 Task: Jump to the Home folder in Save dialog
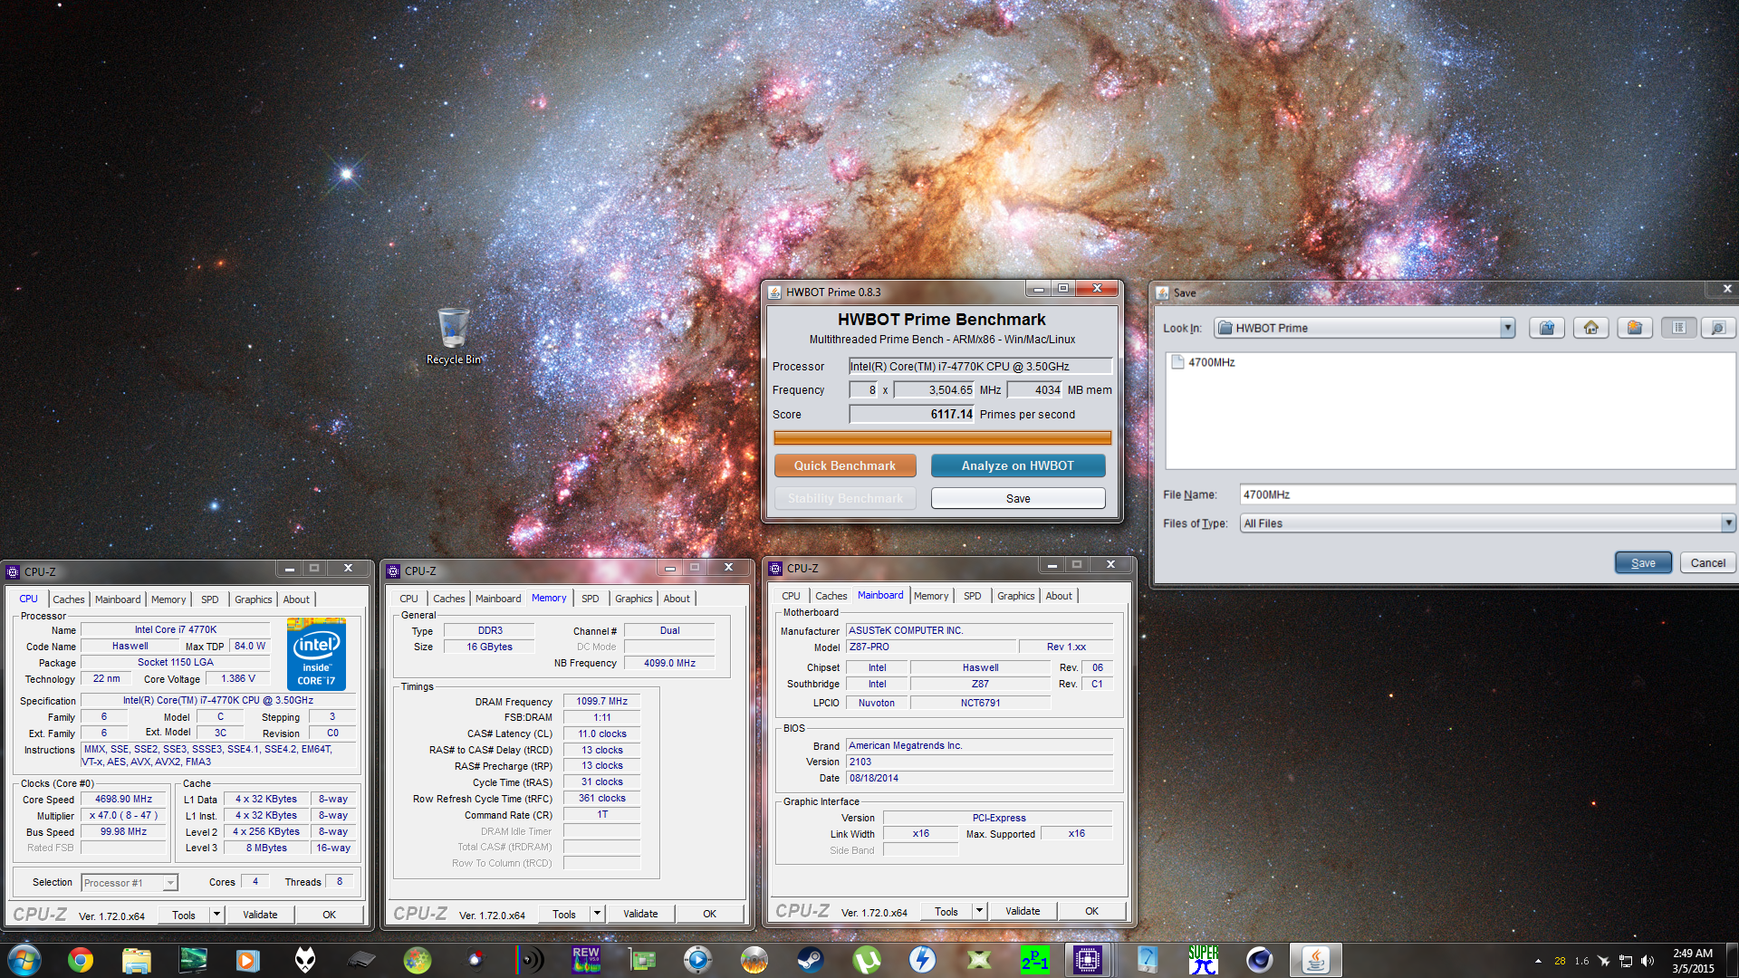1590,328
